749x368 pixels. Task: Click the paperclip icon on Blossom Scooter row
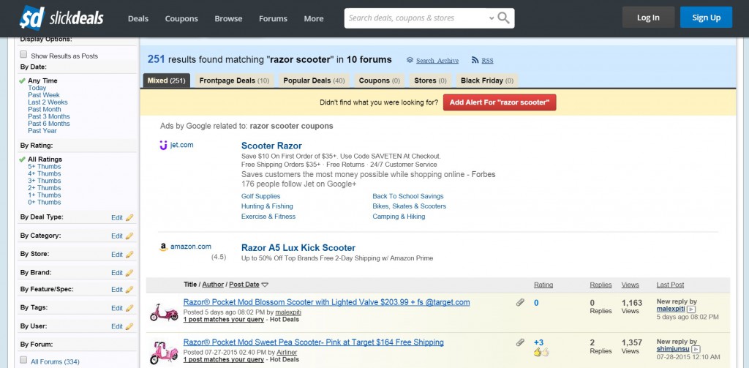[x=520, y=303]
